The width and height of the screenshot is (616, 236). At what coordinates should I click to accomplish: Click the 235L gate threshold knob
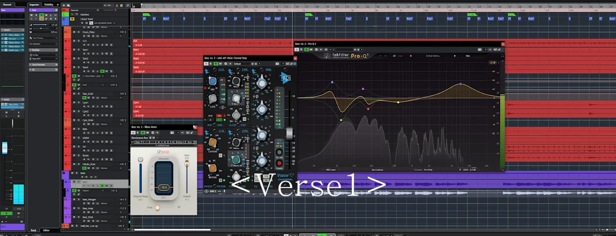tap(236, 81)
